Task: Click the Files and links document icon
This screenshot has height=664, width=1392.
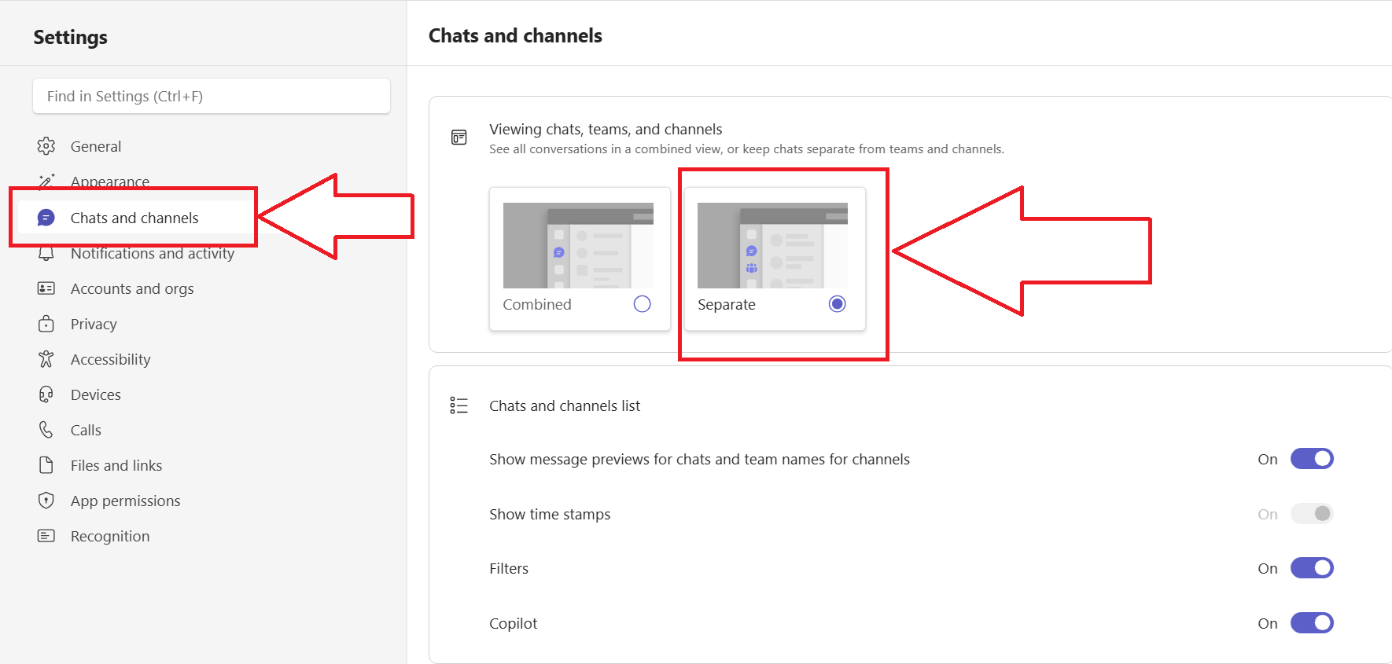Action: 46,465
